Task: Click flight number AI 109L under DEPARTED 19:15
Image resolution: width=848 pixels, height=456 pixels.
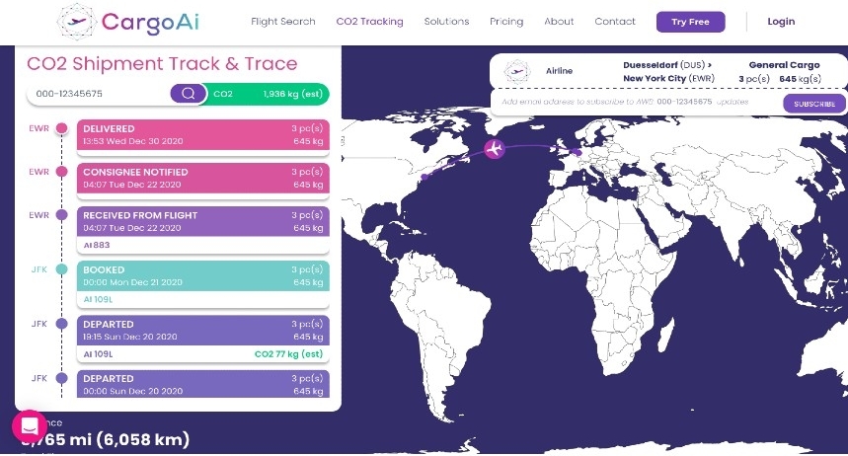Action: tap(98, 354)
